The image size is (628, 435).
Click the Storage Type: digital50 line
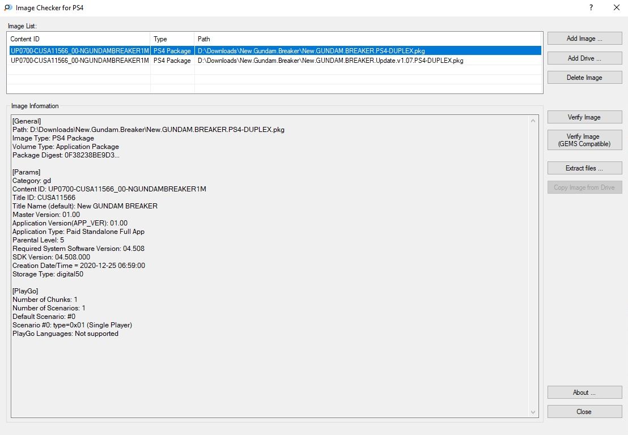click(48, 274)
